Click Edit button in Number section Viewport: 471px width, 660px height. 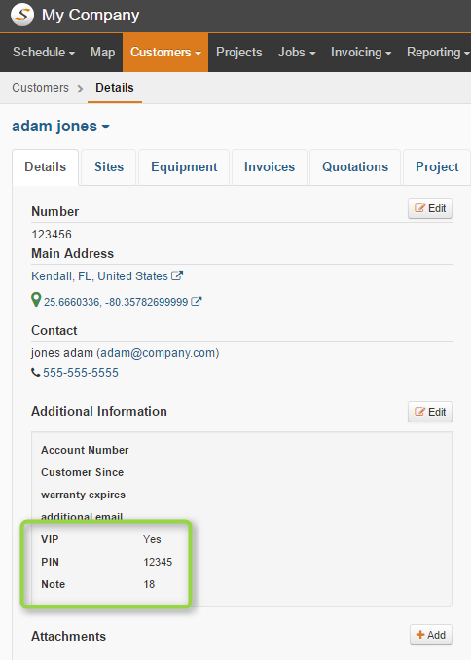point(430,208)
